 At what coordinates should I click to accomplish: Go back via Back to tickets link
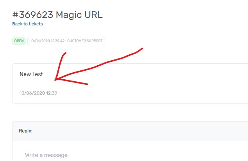[x=27, y=24]
